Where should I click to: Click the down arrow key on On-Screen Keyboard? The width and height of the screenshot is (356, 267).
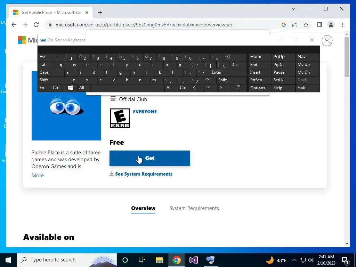tap(208, 87)
